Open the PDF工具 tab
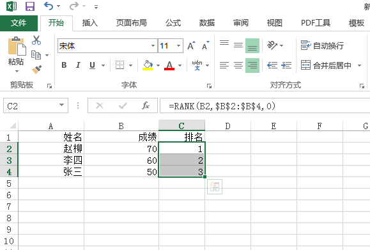370x250 pixels. click(316, 23)
